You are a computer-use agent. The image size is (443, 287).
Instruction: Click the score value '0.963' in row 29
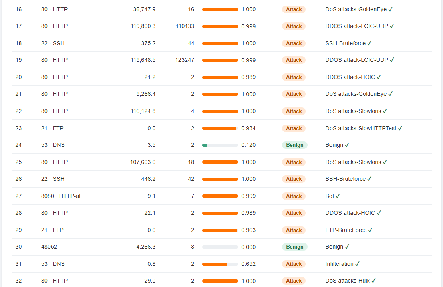pyautogui.click(x=248, y=230)
